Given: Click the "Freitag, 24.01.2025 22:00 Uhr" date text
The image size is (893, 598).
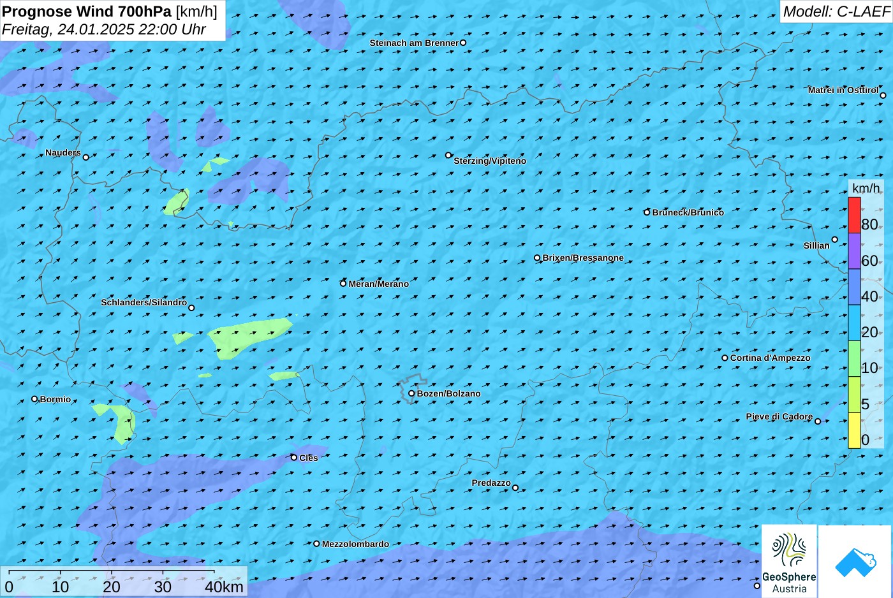Looking at the screenshot, I should pyautogui.click(x=104, y=29).
